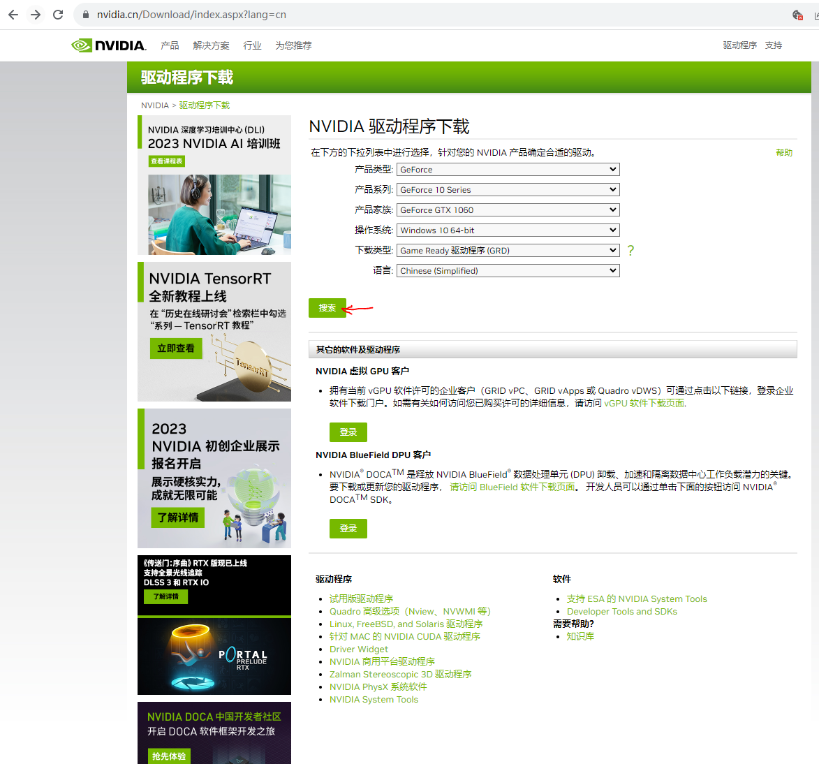Screen dimensions: 819x764
Task: Expand the 下载类型 Game Ready dropdown
Action: pos(508,250)
